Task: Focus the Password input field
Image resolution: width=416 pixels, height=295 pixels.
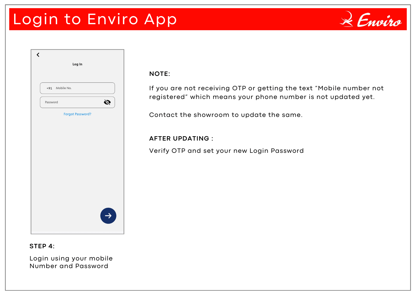Action: 77,102
